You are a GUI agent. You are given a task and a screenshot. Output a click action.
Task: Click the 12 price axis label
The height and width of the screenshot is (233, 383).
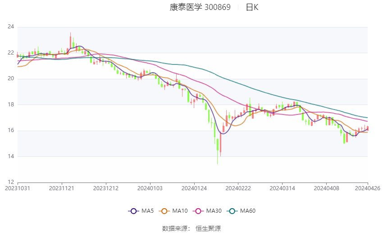coord(11,182)
